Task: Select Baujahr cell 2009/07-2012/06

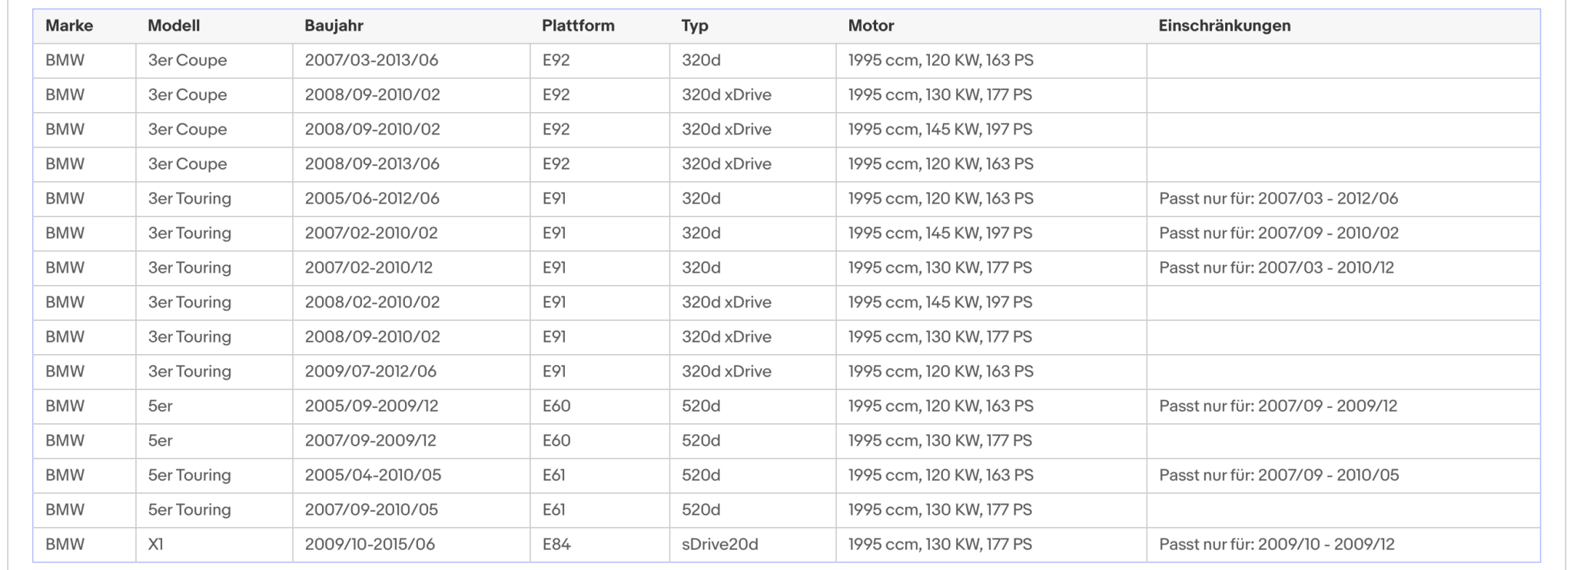Action: [411, 372]
